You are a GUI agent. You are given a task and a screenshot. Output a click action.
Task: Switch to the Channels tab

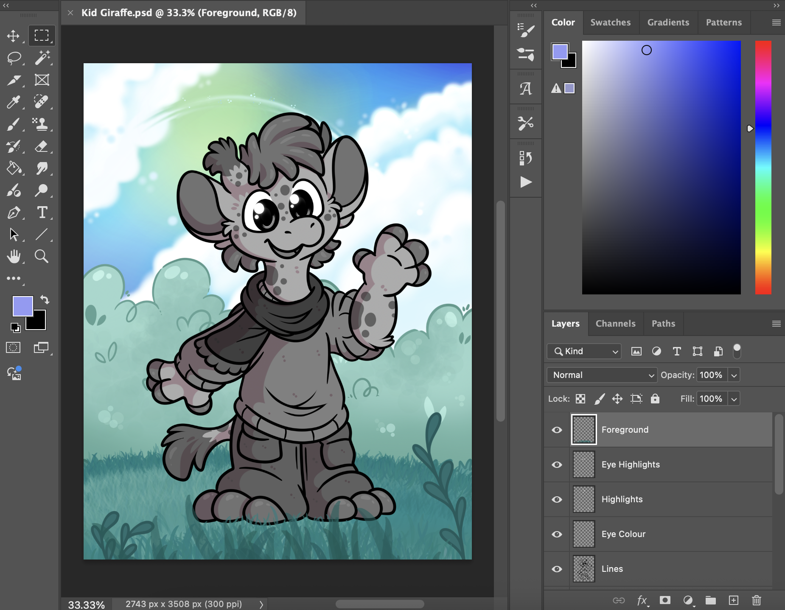(x=616, y=324)
